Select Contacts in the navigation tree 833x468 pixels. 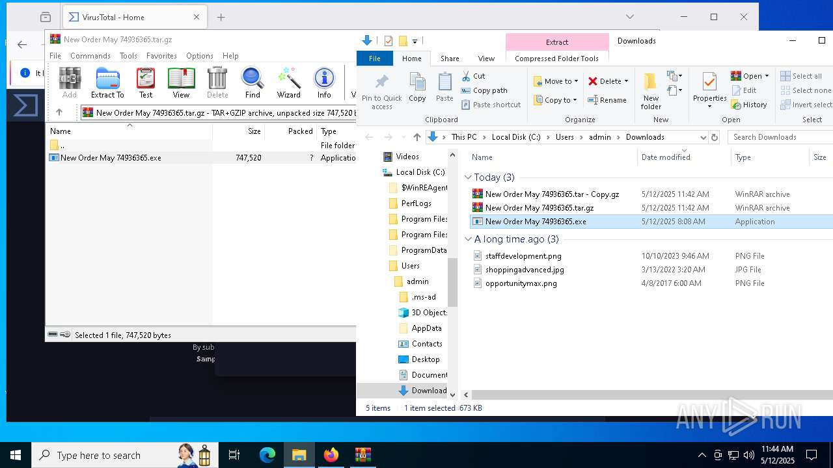(427, 344)
